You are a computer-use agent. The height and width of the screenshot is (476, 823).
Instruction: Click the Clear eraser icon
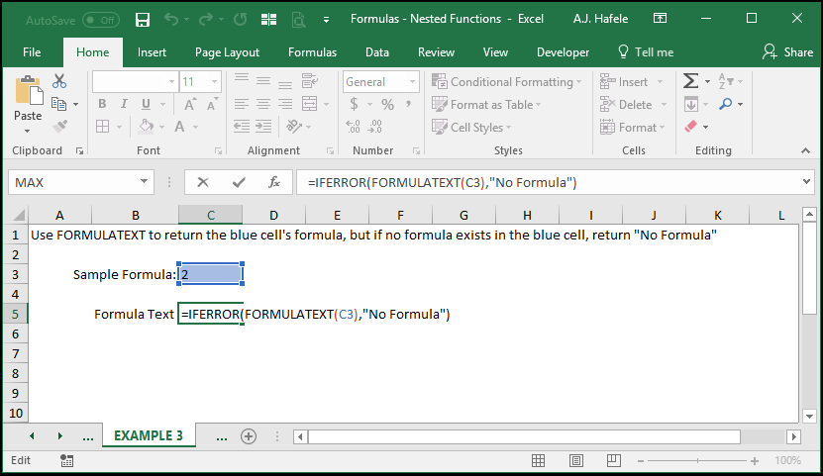pos(691,127)
